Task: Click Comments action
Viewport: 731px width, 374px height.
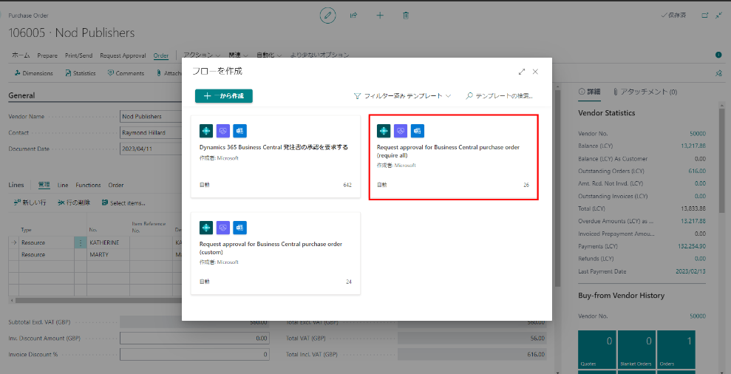Action: click(x=126, y=73)
